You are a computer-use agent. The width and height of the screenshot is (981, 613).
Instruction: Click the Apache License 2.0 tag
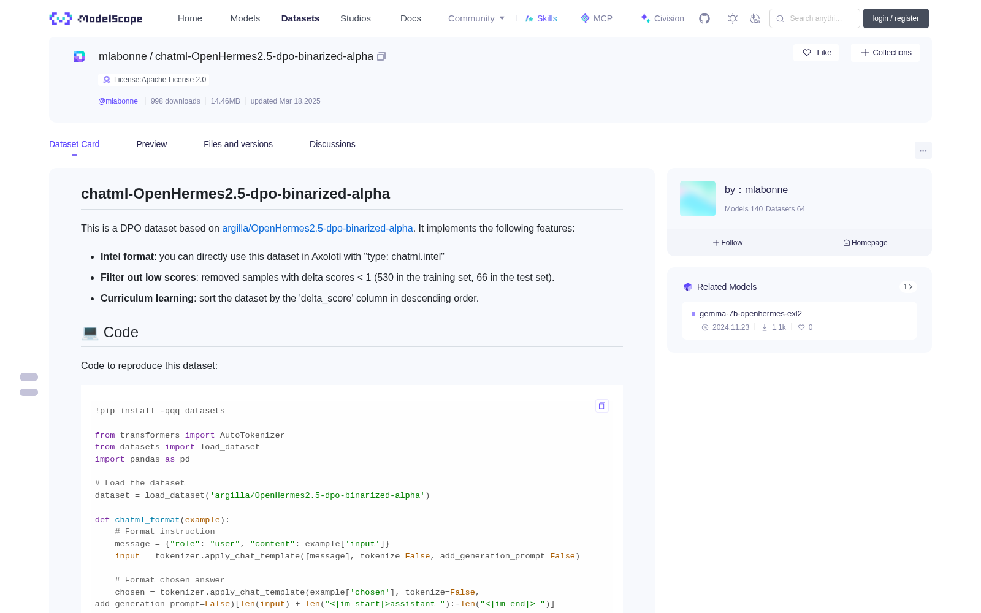coord(154,80)
